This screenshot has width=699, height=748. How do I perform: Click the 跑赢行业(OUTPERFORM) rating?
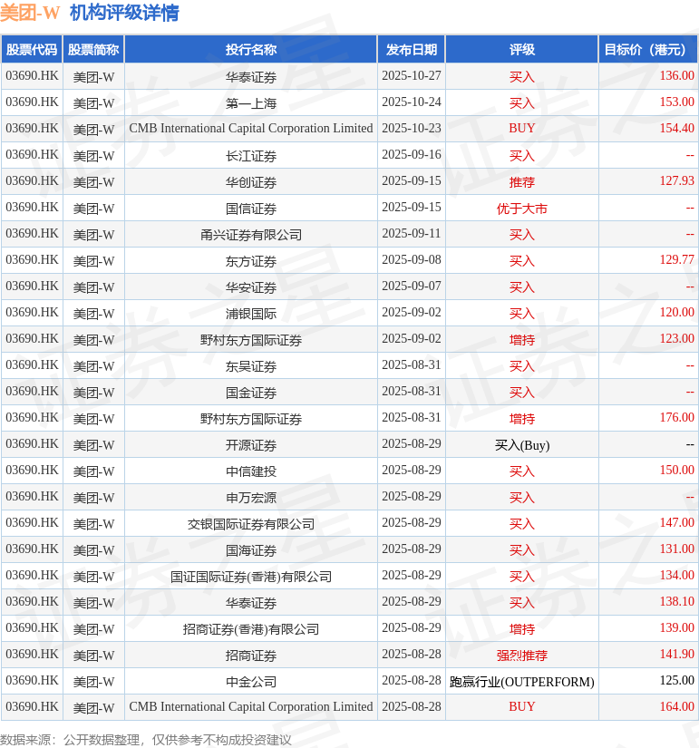pos(521,681)
